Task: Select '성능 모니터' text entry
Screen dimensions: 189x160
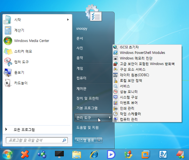Action: tap(129, 92)
